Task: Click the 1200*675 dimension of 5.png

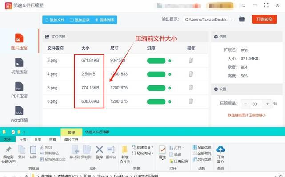Action: tap(119, 88)
